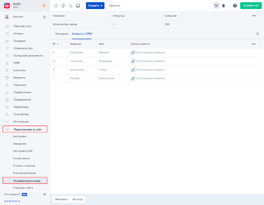
Task: Select the Условия рассылки submenu item
Action: 25,181
